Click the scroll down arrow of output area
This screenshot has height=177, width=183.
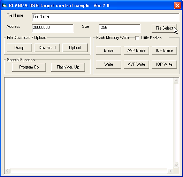(176, 165)
